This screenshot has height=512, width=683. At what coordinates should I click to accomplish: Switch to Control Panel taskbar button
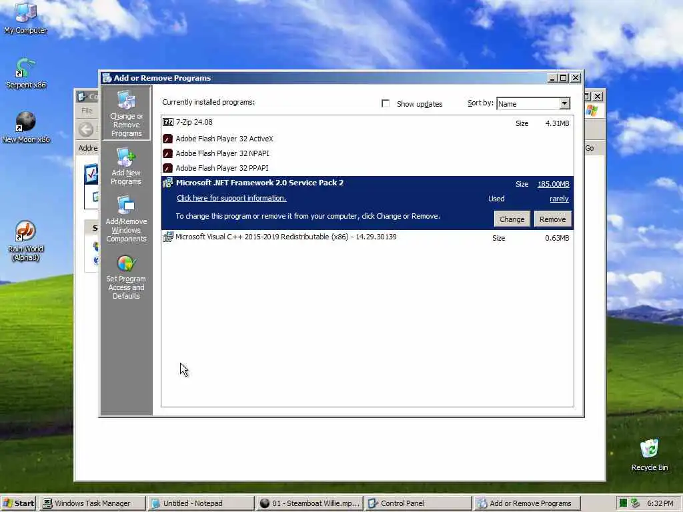(x=418, y=503)
